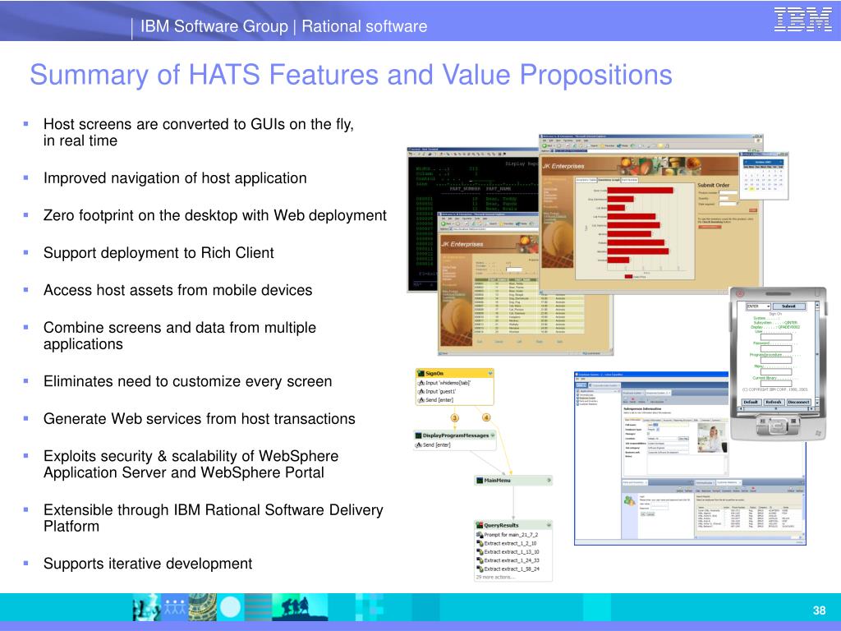Click the Submit Order heading in JK Enterprises
This screenshot has width=841, height=631.
click(714, 185)
